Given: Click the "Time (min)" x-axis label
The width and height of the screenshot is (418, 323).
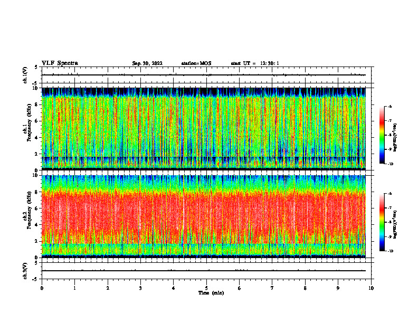Looking at the screenshot, I should point(211,293).
